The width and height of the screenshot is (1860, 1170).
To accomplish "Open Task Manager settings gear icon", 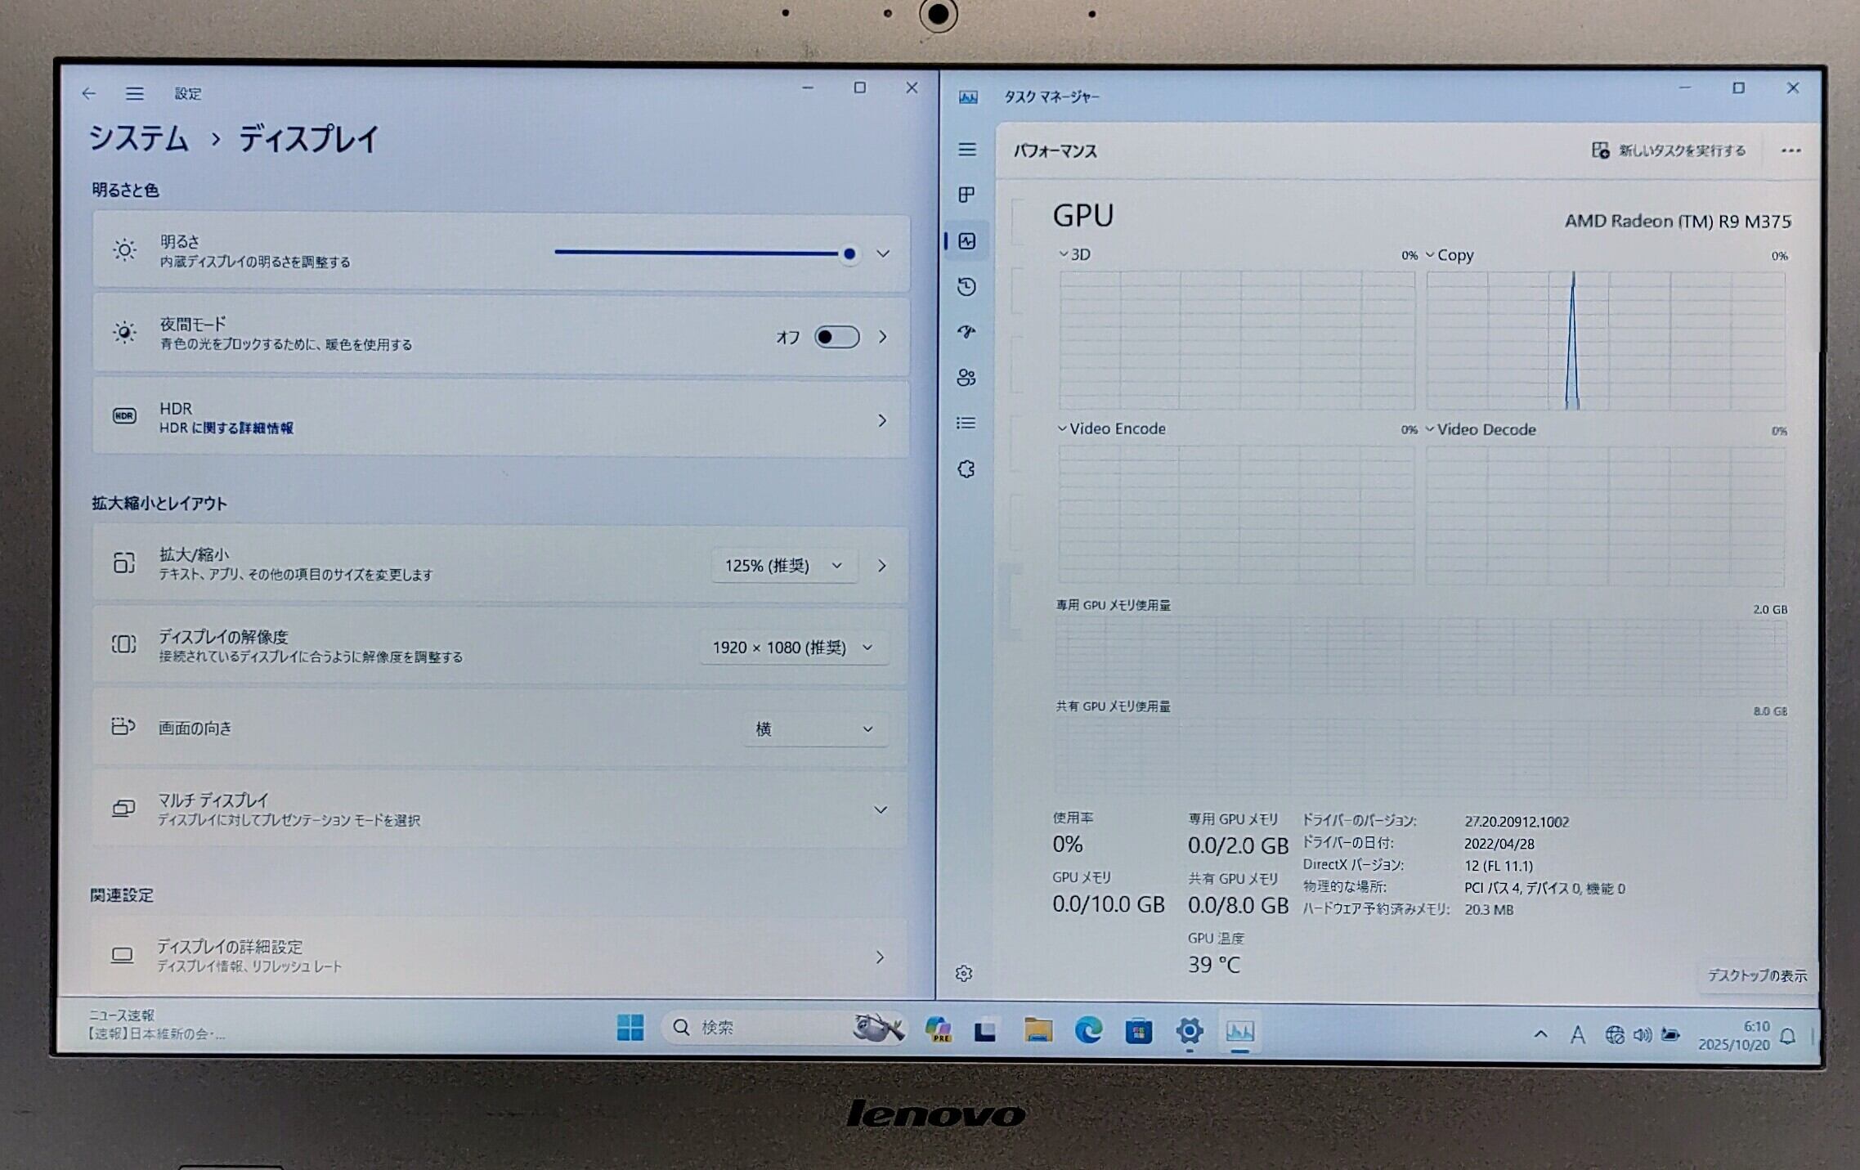I will 964,974.
